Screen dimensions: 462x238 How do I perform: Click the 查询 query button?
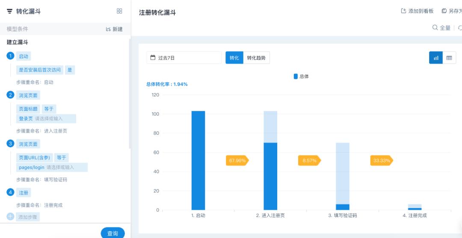tap(113, 233)
